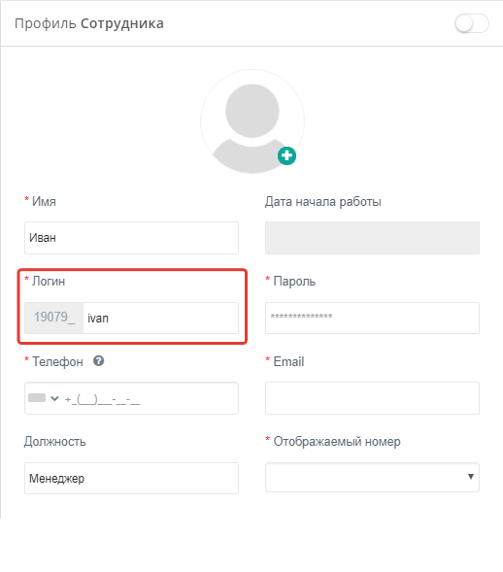Click the Пароль field label
This screenshot has width=503, height=572.
pos(294,282)
